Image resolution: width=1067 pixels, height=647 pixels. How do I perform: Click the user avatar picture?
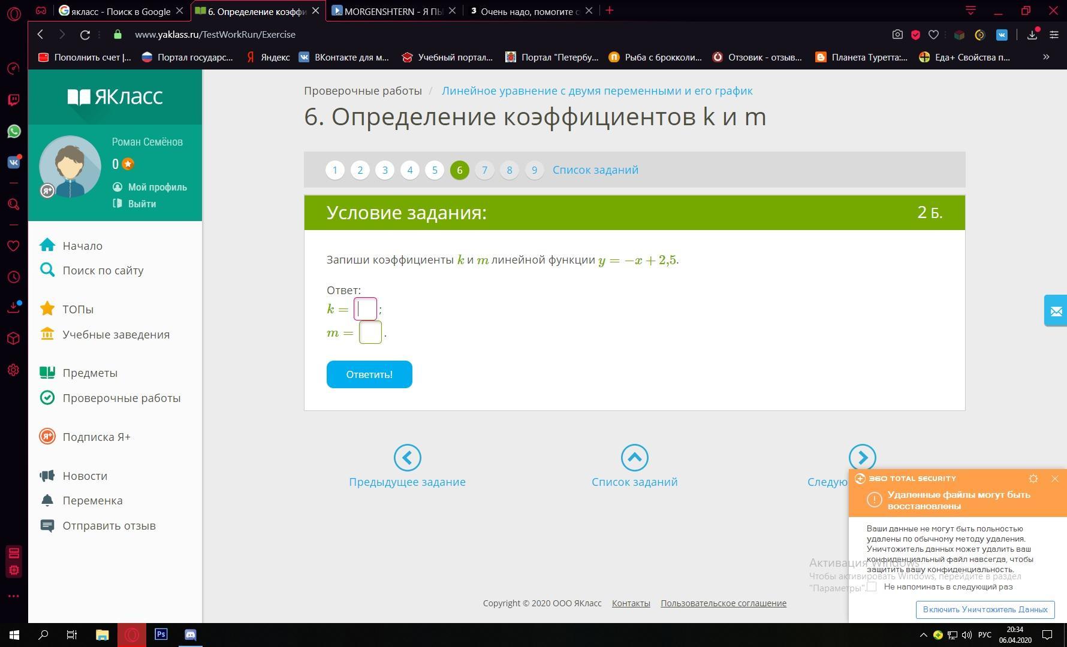[x=70, y=167]
